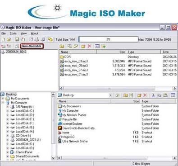Toggle the Non-Bootable button
The width and height of the screenshot is (178, 166).
click(x=32, y=46)
